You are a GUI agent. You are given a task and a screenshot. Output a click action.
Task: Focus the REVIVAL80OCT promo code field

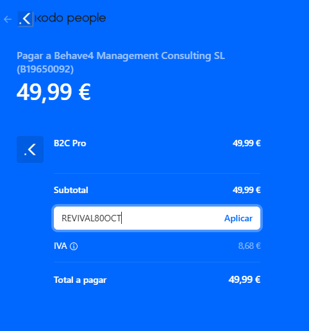[x=157, y=218]
